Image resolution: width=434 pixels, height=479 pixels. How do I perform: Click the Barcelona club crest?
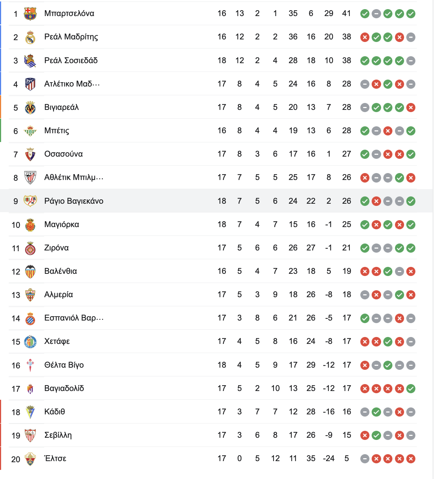(30, 14)
